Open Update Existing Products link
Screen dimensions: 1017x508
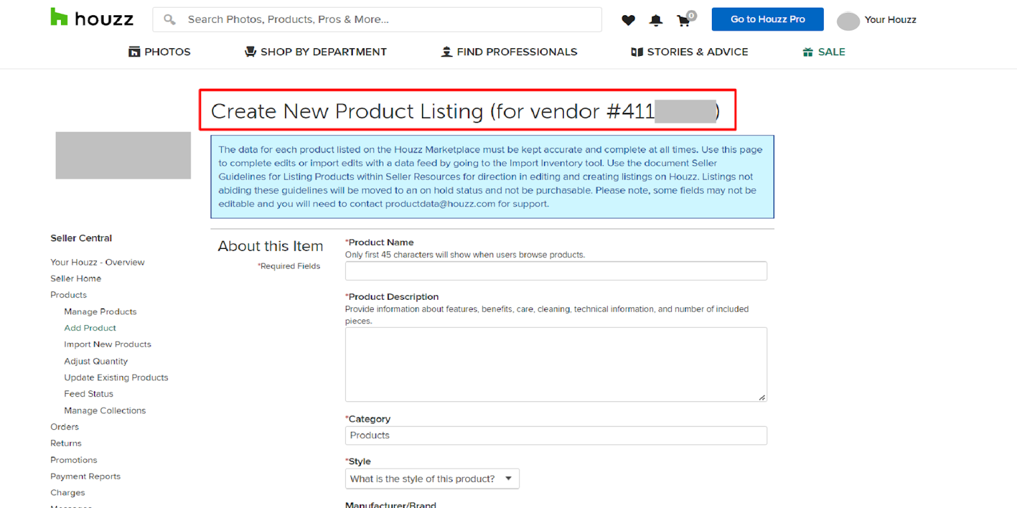click(116, 378)
